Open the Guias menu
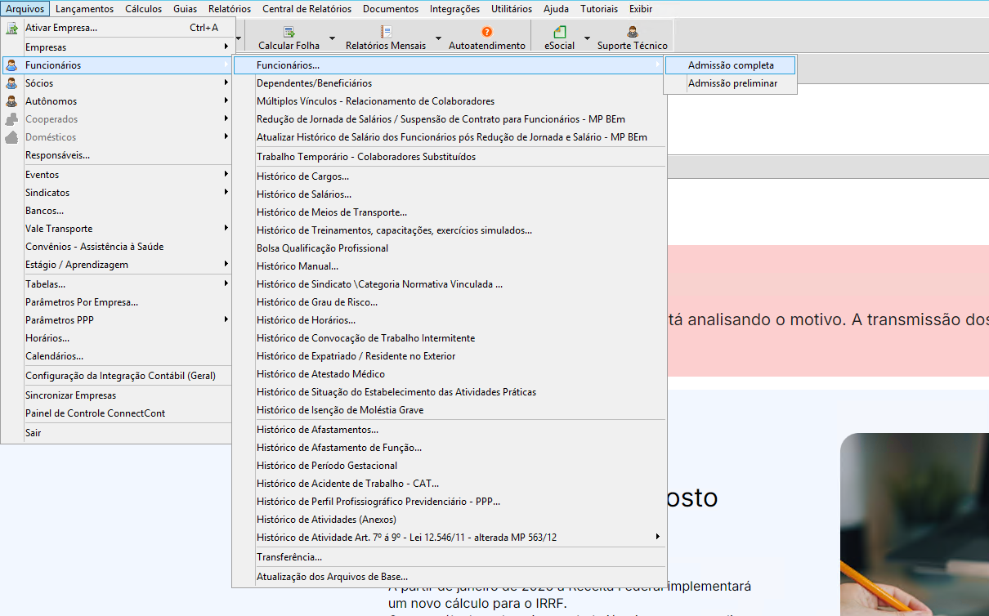This screenshot has width=989, height=616. tap(185, 9)
